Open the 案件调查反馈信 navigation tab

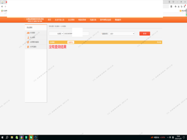106,20
